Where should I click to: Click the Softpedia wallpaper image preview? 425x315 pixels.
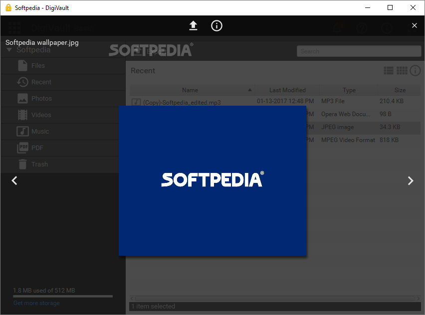(x=212, y=180)
